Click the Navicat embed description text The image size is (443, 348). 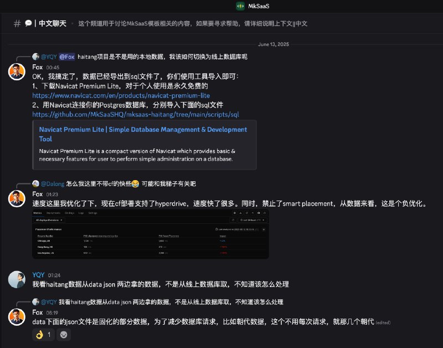tap(137, 155)
